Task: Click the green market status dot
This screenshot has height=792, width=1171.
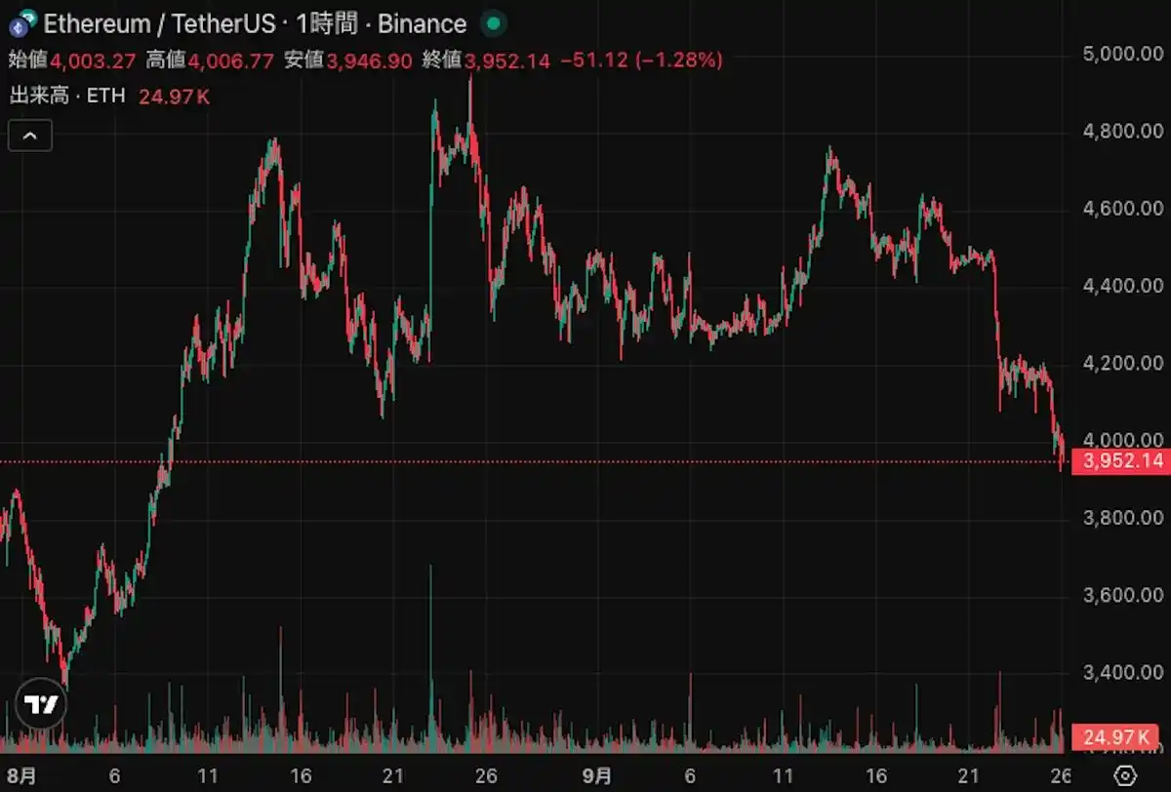Action: coord(494,23)
